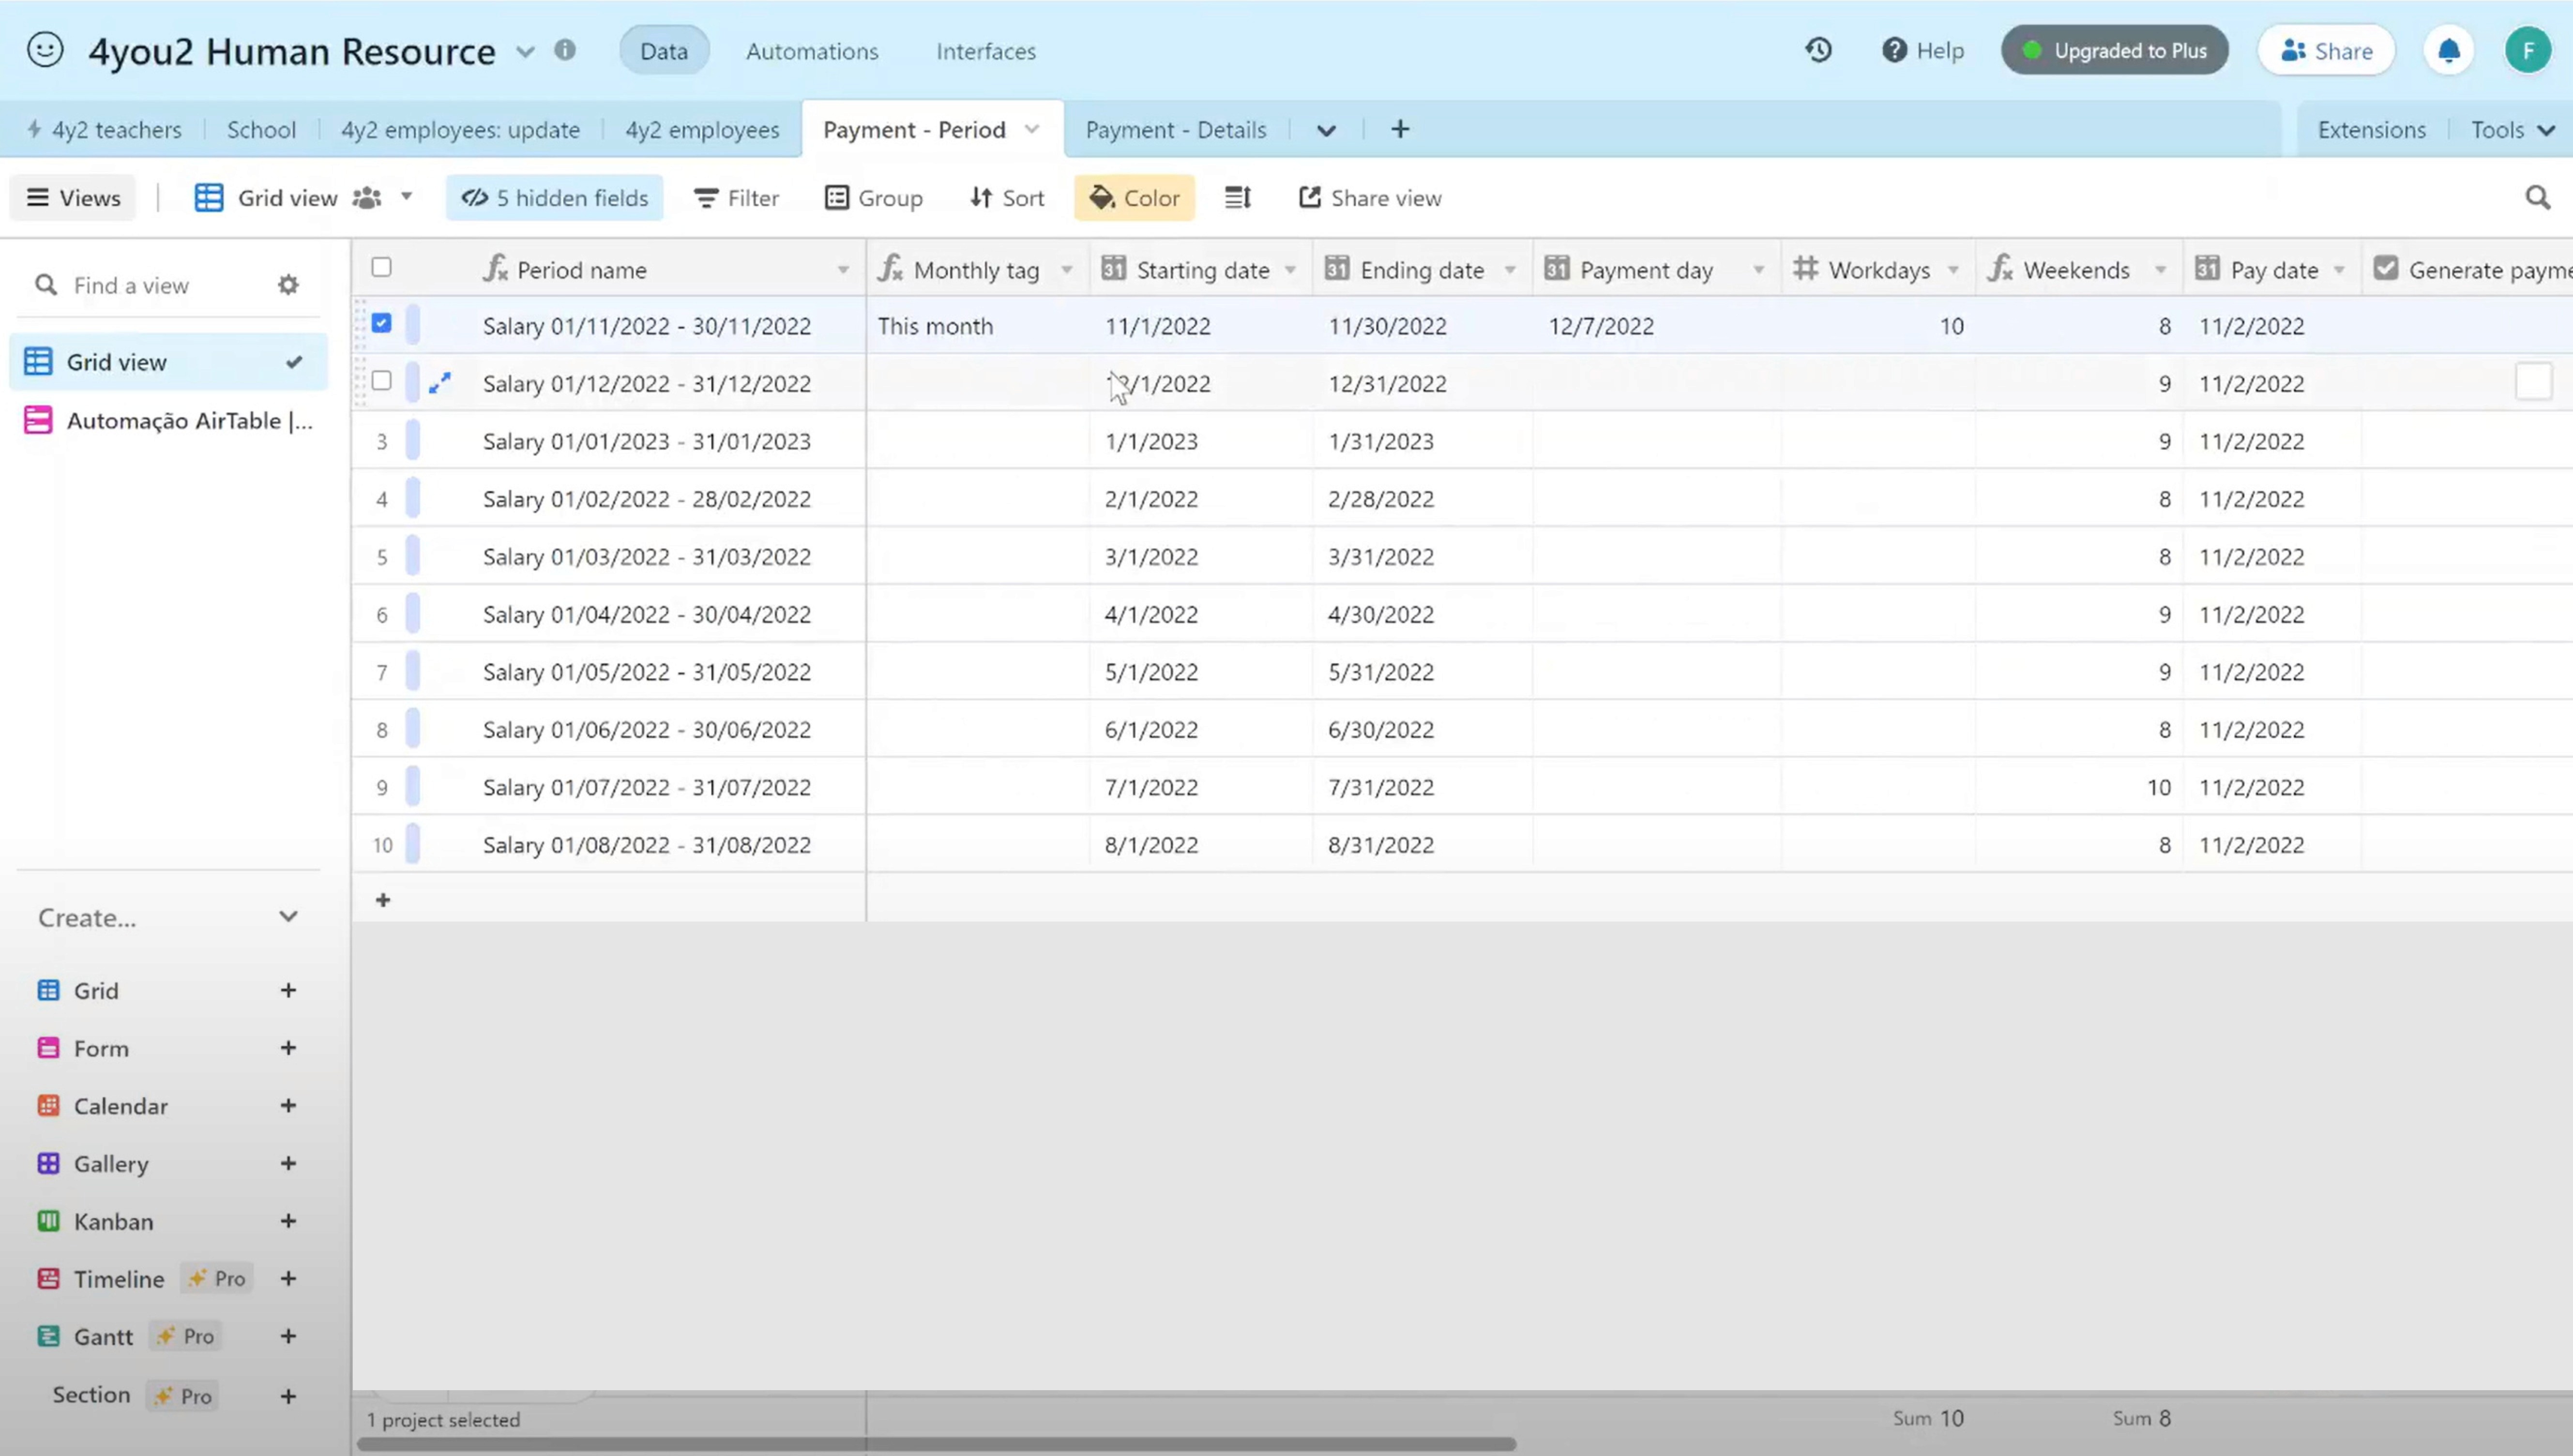The height and width of the screenshot is (1456, 2573).
Task: Switch to Interfaces tab
Action: point(986,51)
